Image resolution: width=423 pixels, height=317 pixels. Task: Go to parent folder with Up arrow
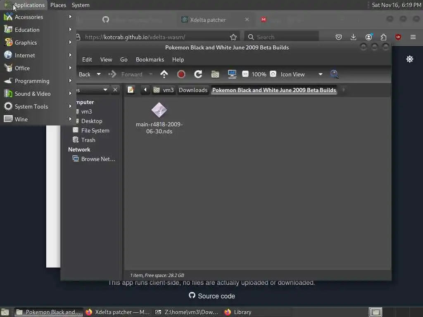tap(164, 74)
